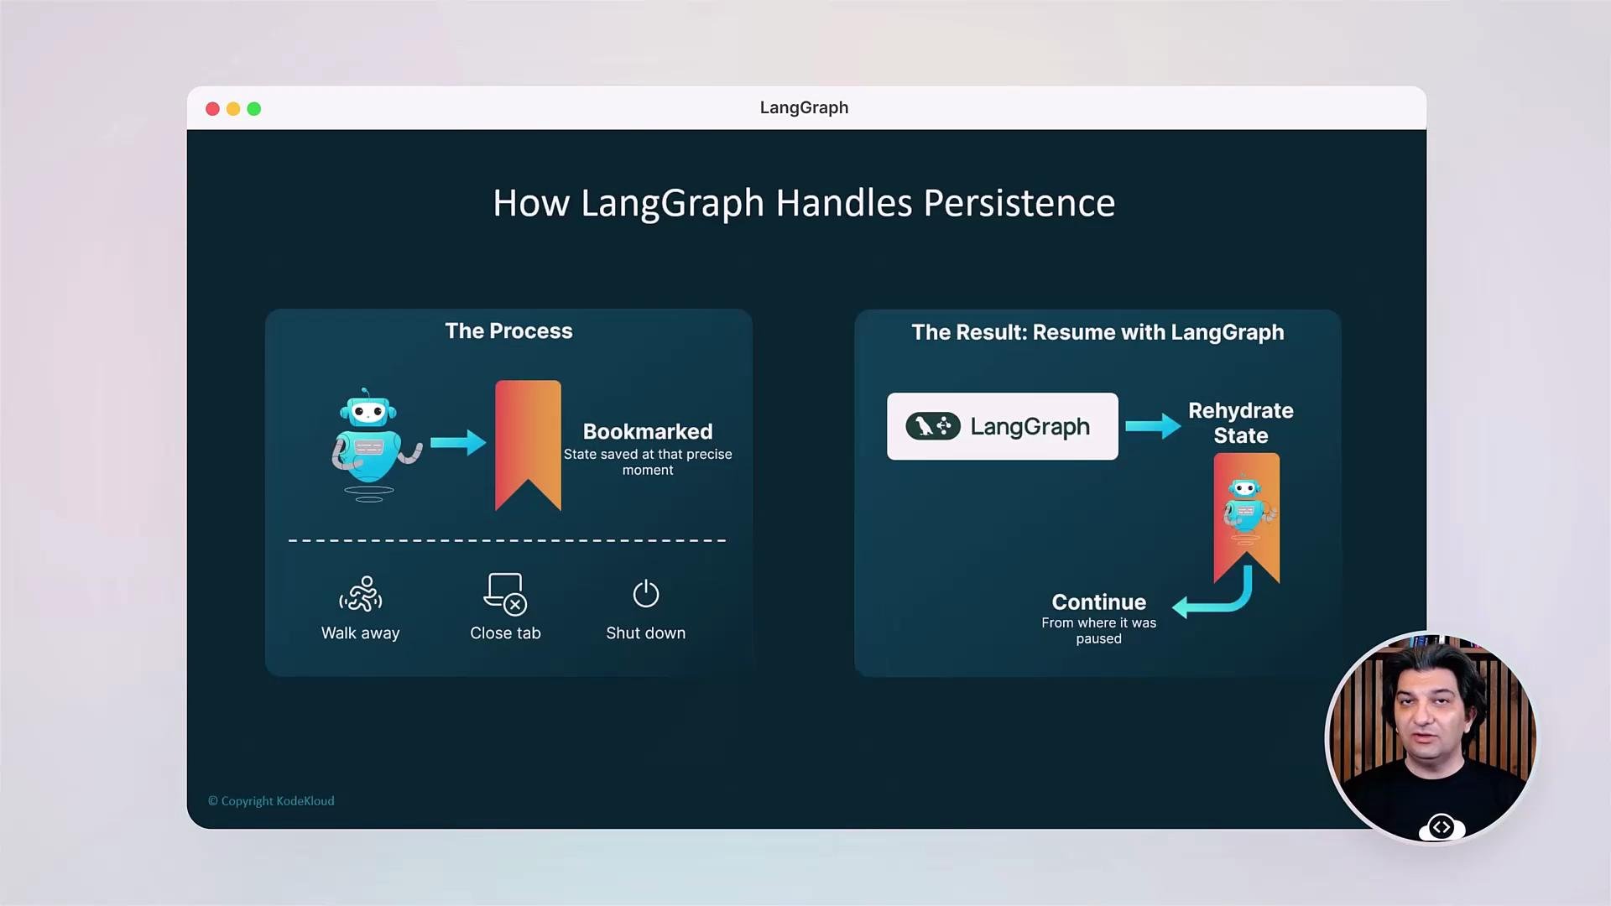Click the Walk away running person icon

361,594
